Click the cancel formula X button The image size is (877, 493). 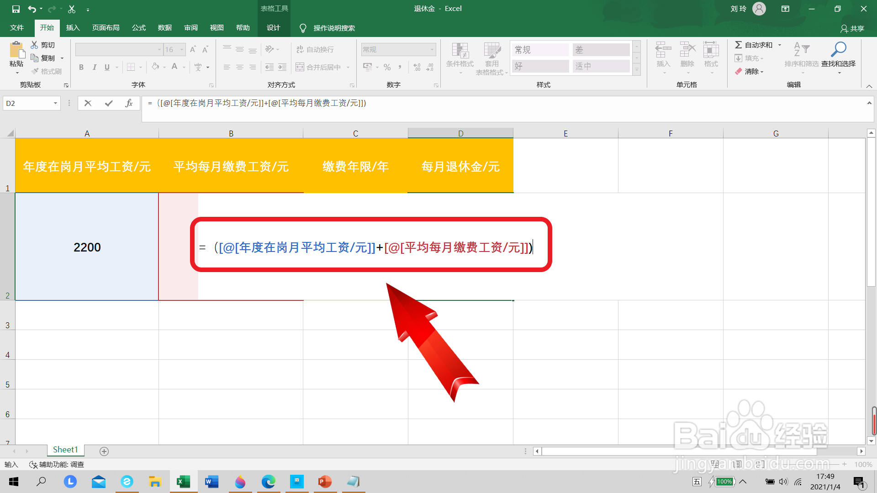(88, 104)
